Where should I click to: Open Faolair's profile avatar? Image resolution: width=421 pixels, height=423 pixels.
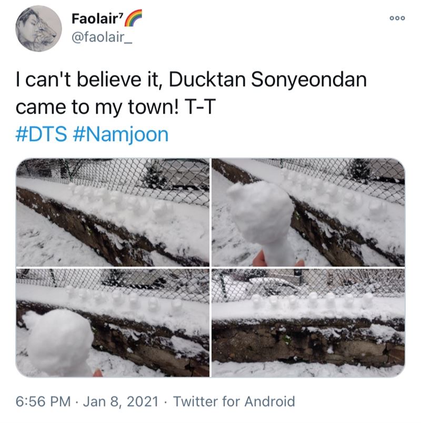[x=38, y=28]
